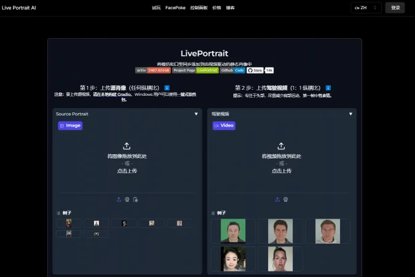Choose webcam source icon under 驾驶视频
The width and height of the screenshot is (415, 277).
(x=285, y=199)
